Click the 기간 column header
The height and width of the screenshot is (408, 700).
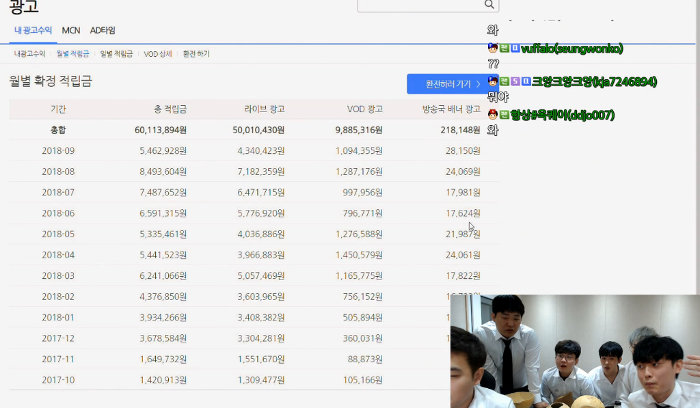(58, 109)
